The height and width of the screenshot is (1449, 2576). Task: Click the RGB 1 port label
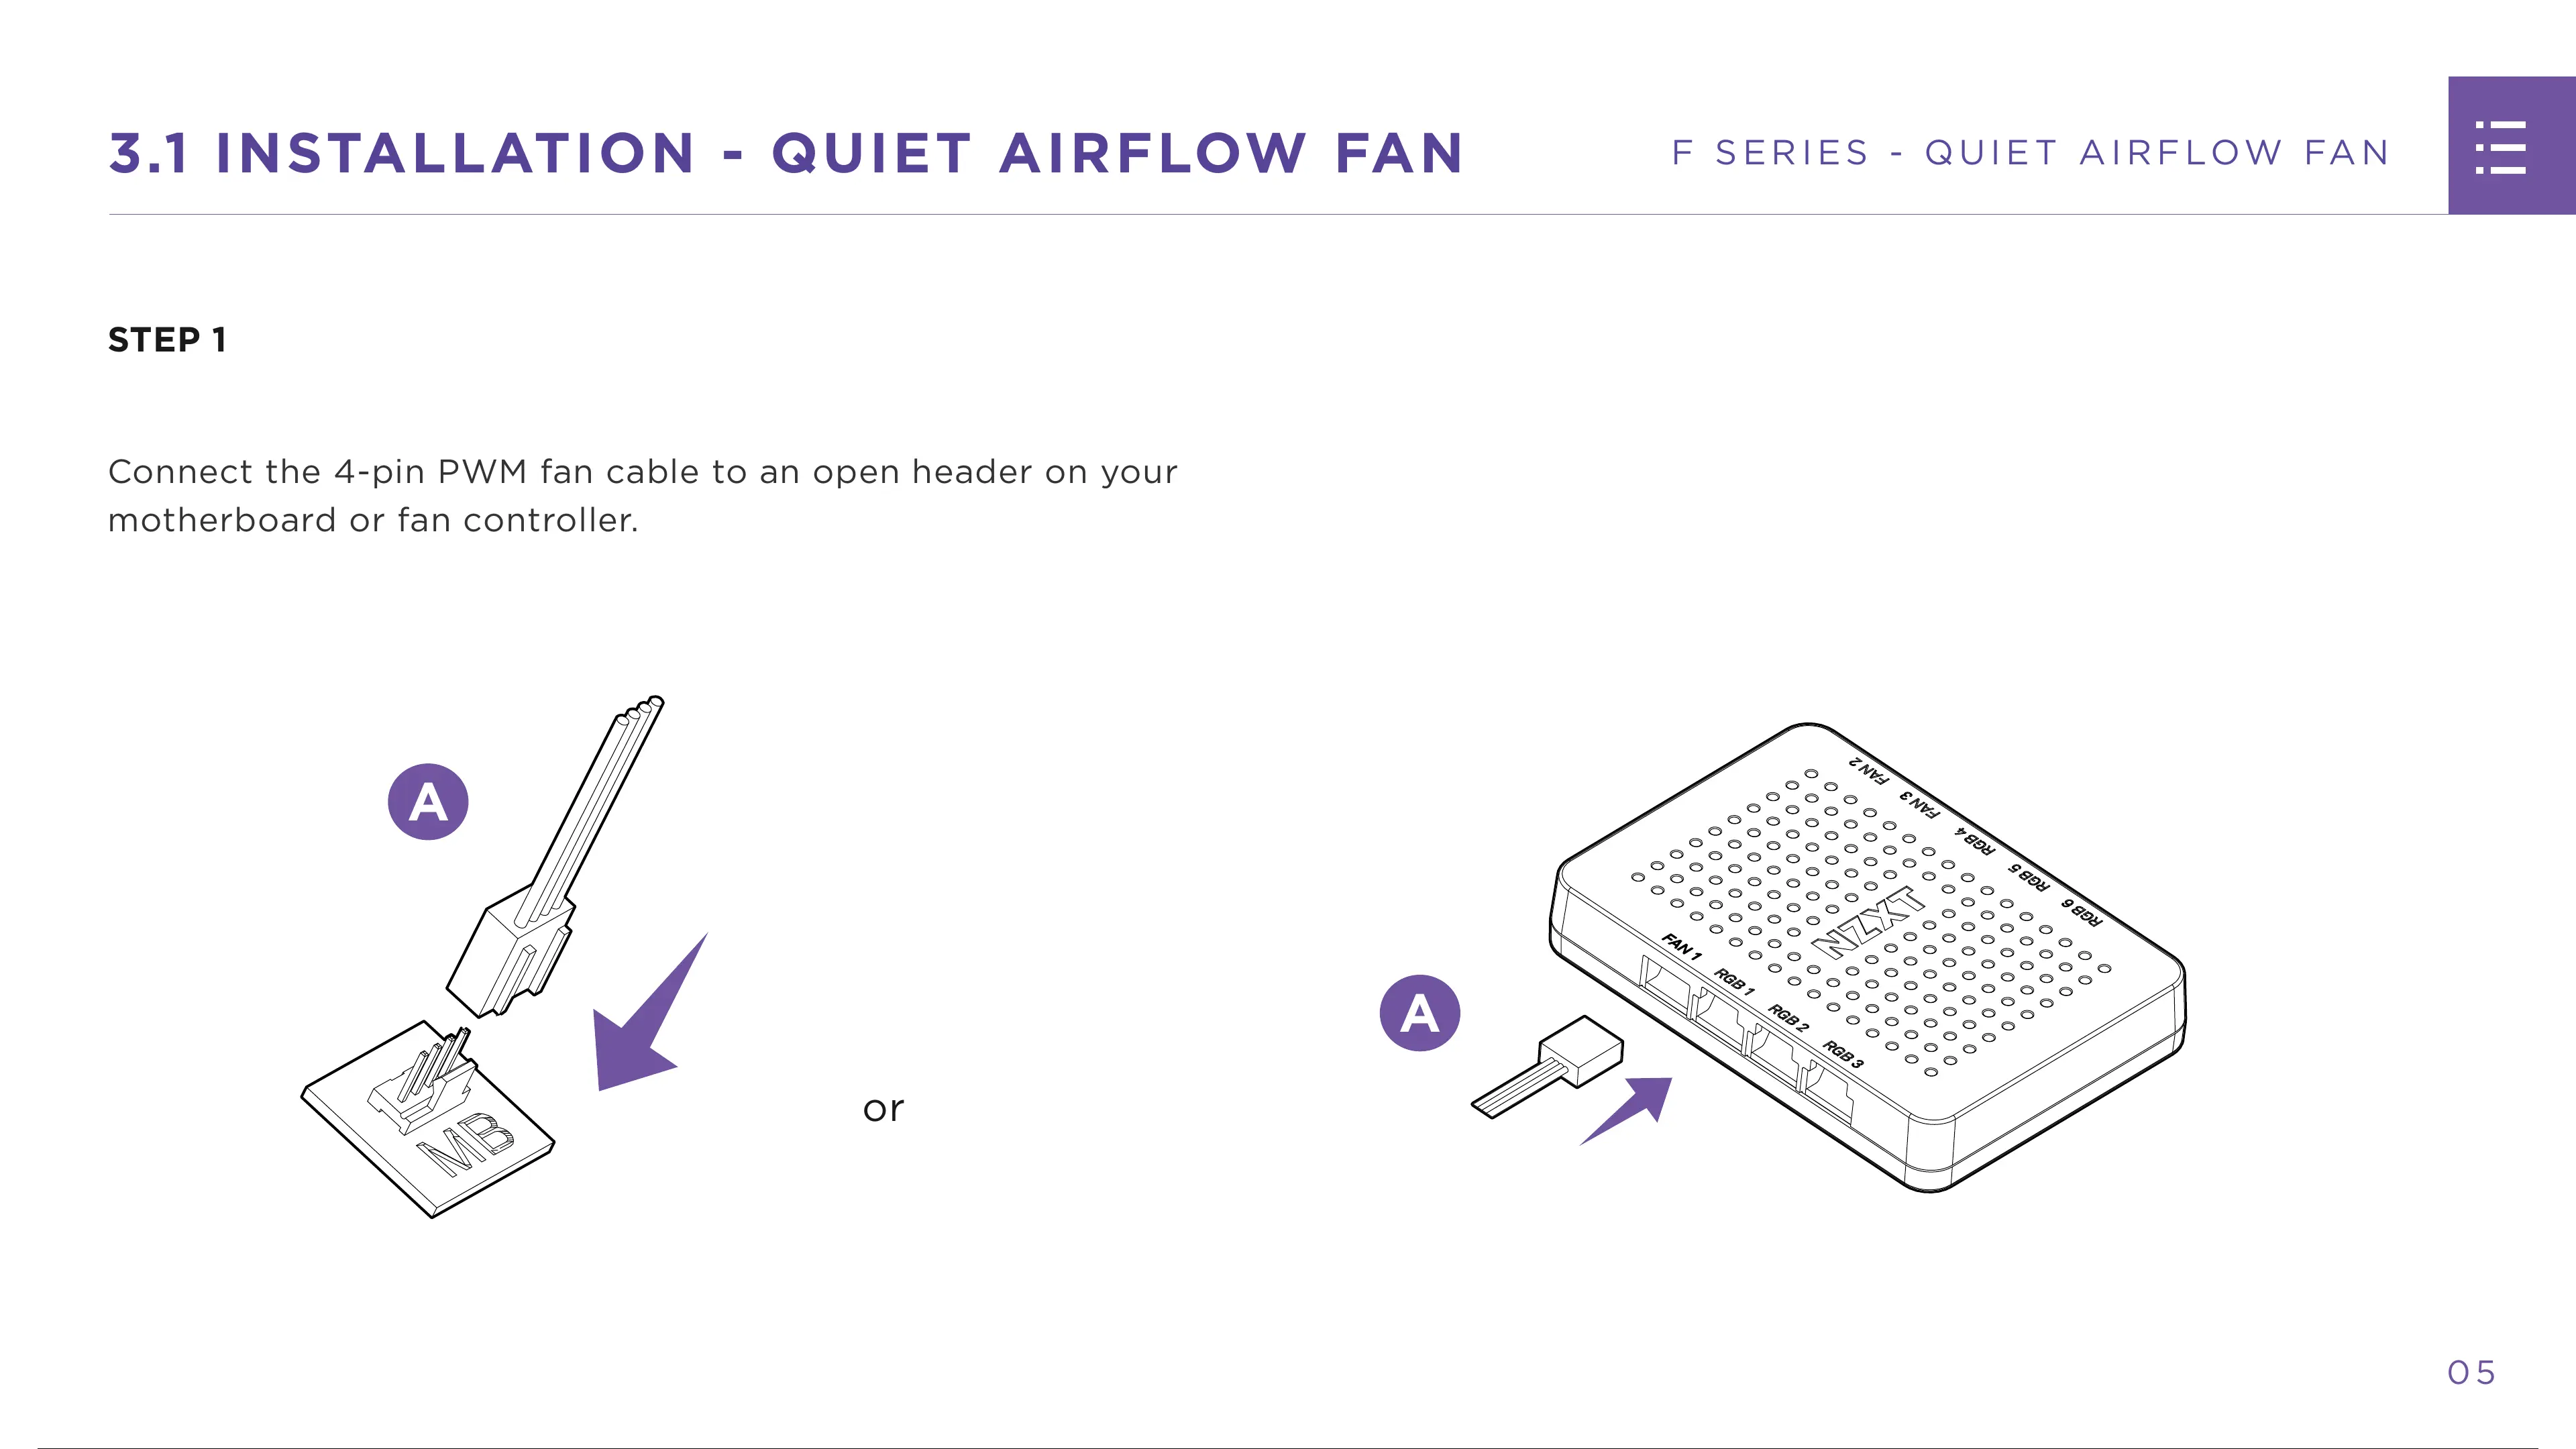click(x=1734, y=980)
